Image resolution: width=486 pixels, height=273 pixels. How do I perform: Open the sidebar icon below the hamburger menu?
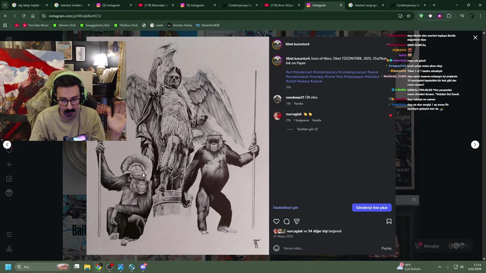pos(9,249)
